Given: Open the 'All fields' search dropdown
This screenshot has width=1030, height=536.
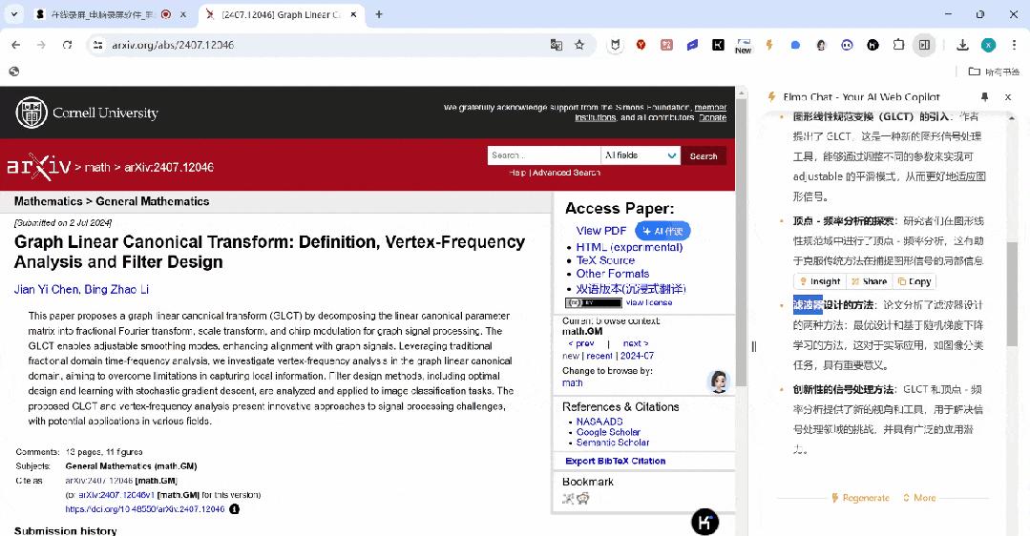Looking at the screenshot, I should 641,155.
